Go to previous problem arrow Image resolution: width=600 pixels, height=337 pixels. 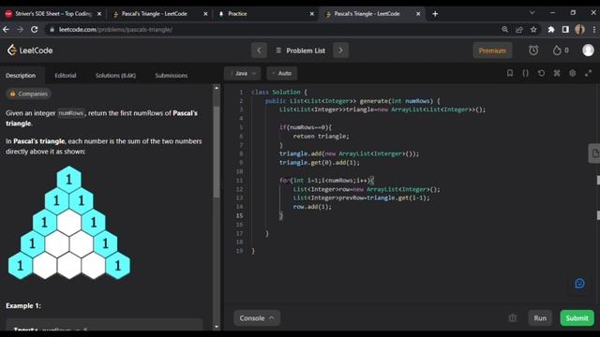[x=259, y=51]
